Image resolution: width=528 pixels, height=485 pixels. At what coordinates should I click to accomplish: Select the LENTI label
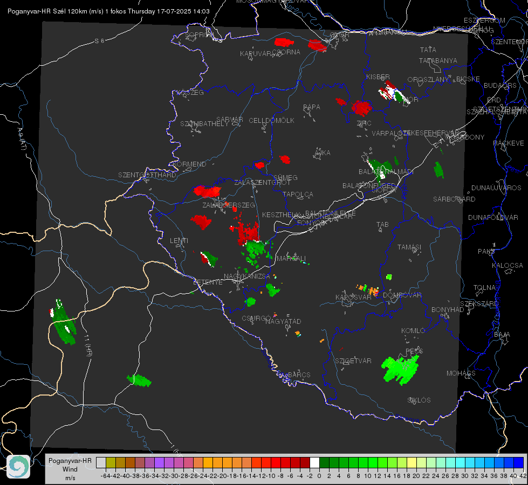[x=179, y=241]
